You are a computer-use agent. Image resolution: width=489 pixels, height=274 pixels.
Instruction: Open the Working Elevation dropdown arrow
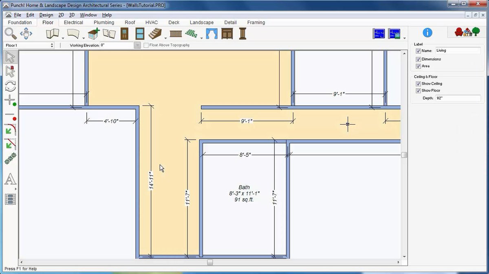138,45
